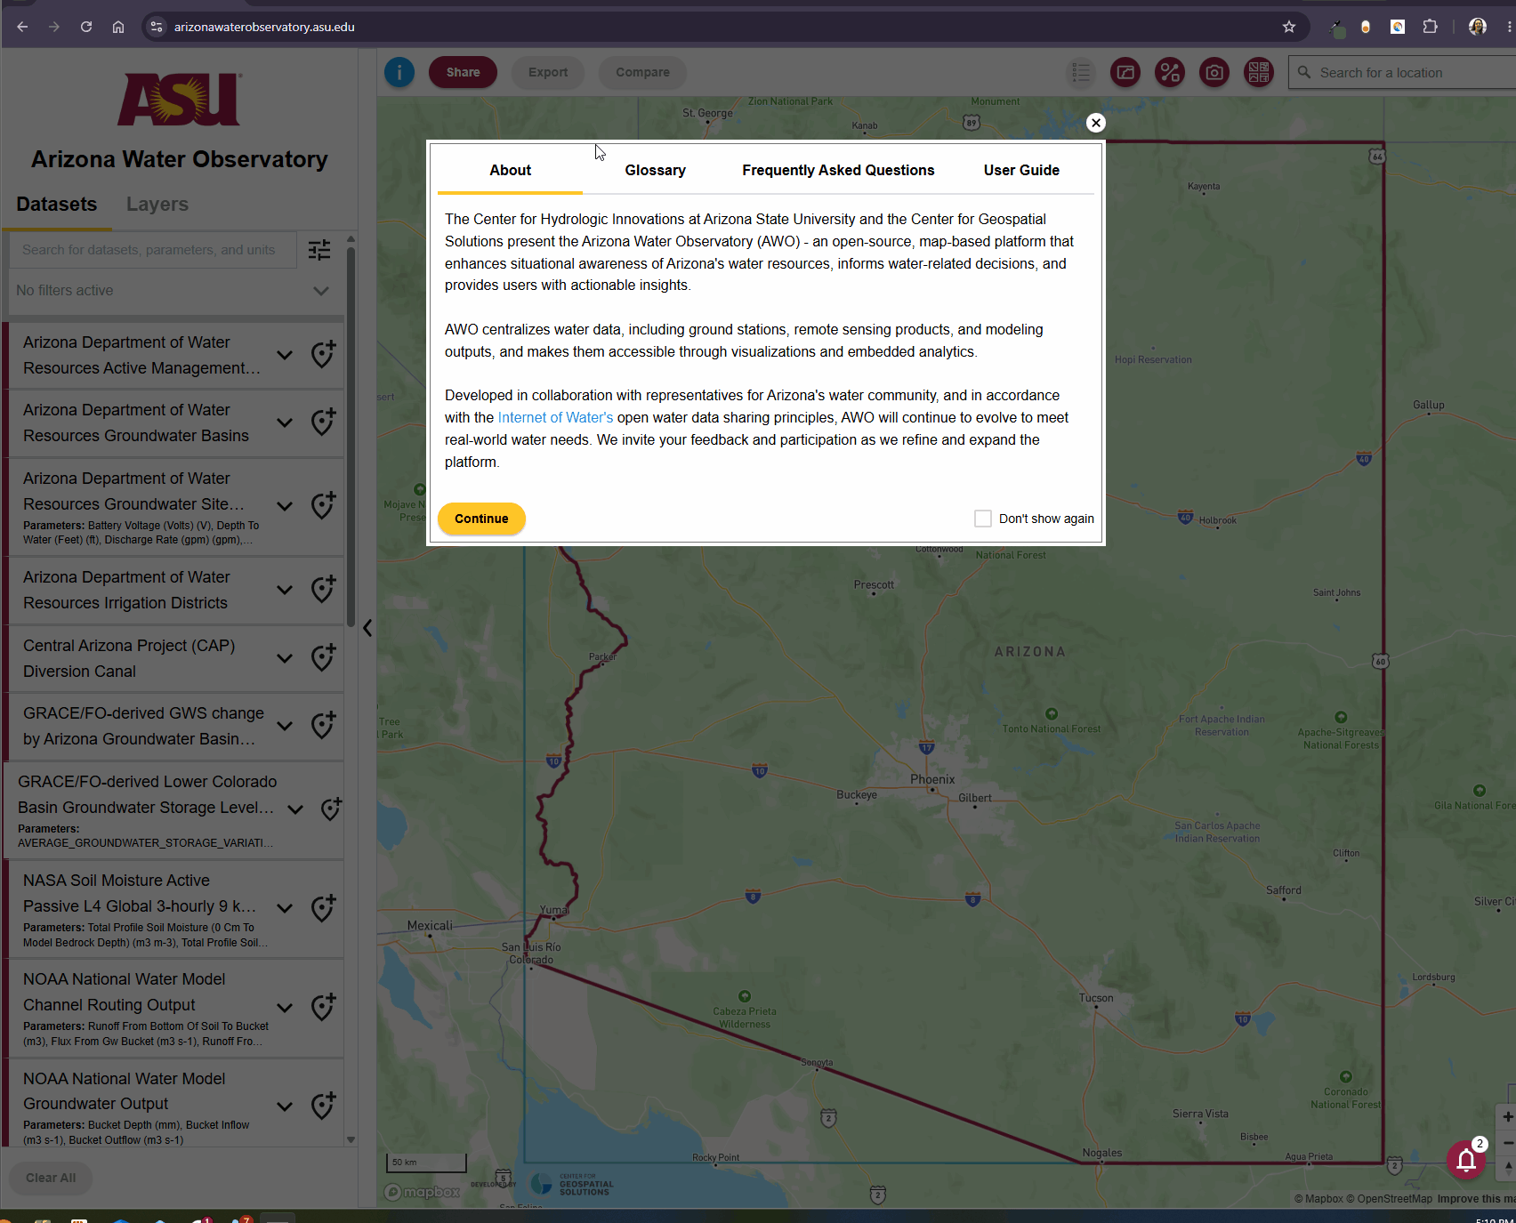Add CAP Diversion Canal location pin
The height and width of the screenshot is (1223, 1516).
[323, 657]
